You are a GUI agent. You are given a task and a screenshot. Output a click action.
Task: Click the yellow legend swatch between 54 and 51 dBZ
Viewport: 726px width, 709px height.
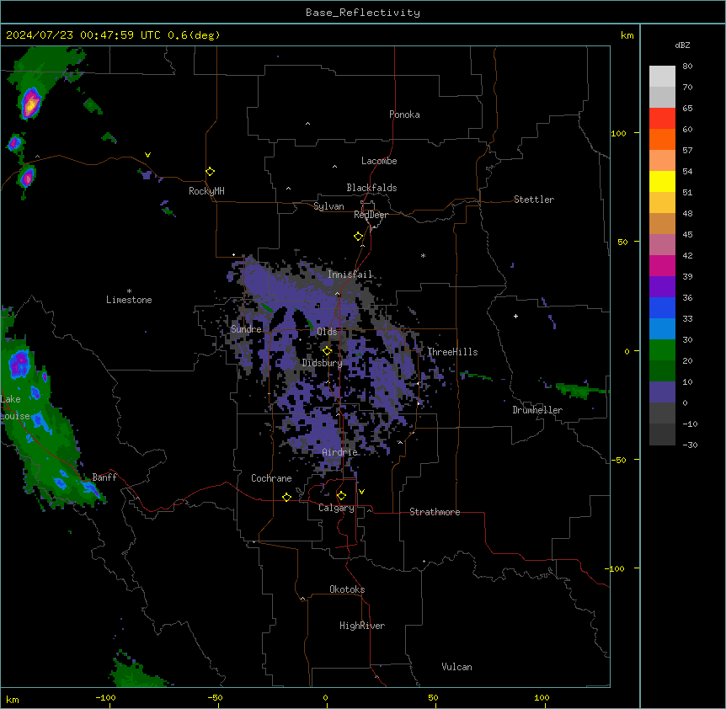tap(662, 181)
